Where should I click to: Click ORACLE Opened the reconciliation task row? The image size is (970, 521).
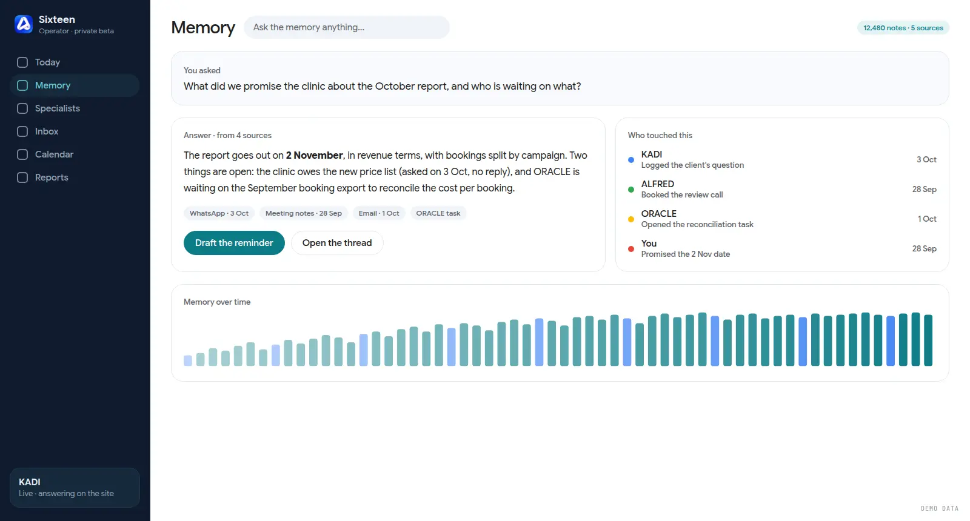(x=782, y=219)
